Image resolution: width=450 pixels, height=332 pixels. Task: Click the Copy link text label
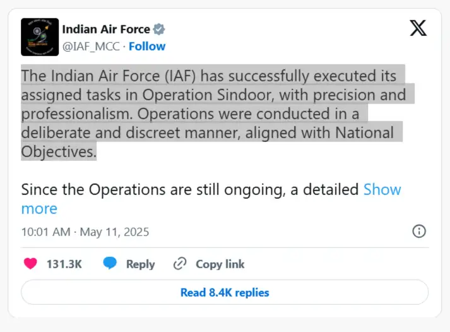click(220, 264)
